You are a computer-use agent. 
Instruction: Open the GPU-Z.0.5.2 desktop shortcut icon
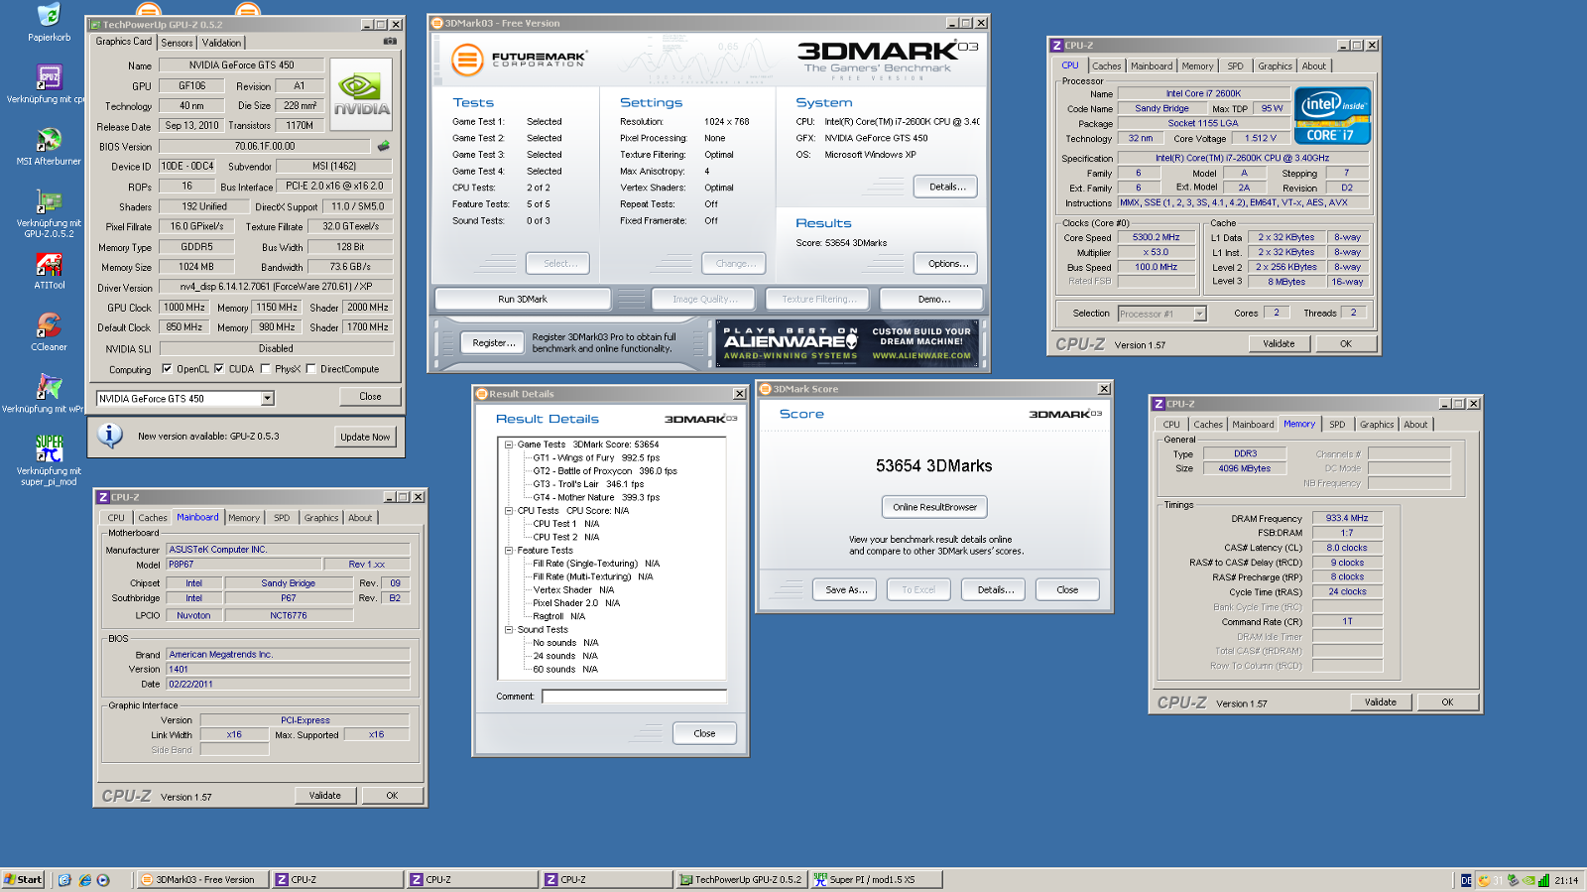(49, 201)
